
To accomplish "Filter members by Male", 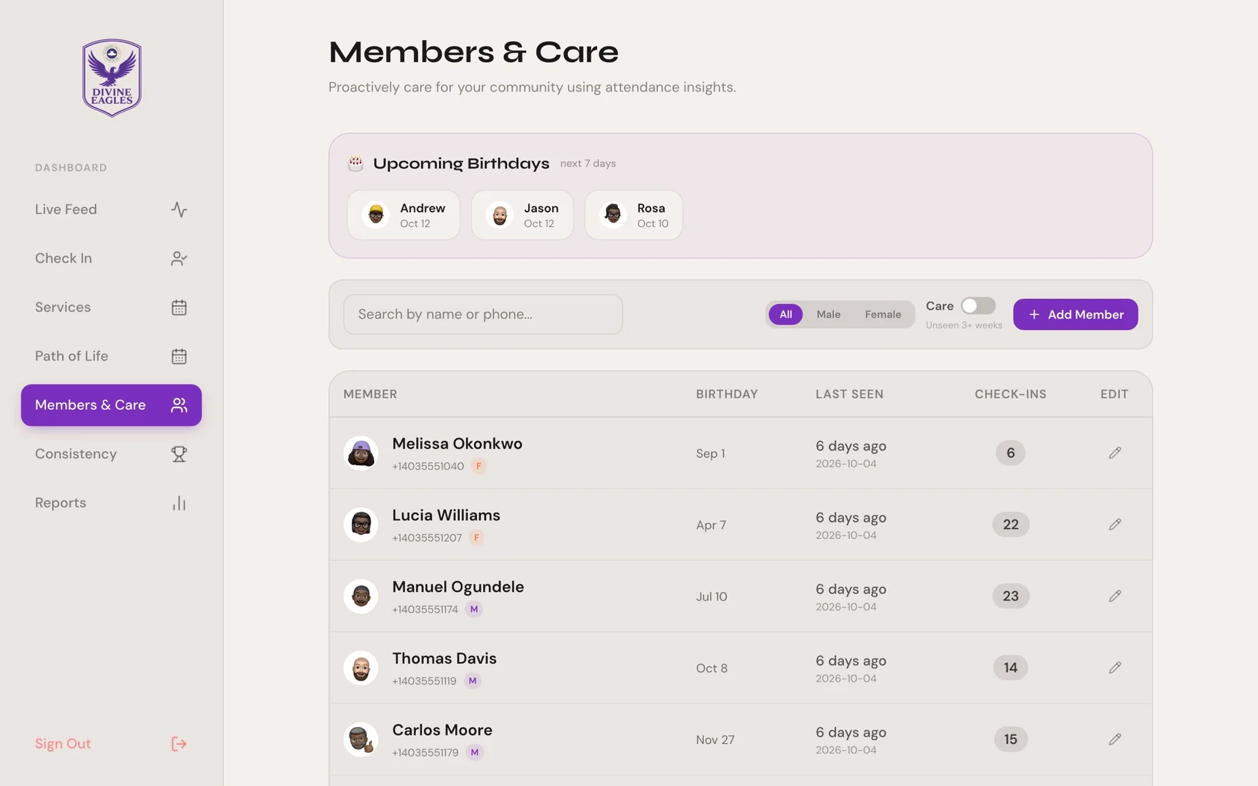I will (828, 314).
